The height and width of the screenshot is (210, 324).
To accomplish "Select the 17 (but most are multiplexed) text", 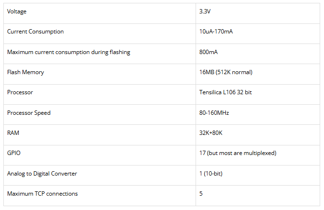I will 238,153.
